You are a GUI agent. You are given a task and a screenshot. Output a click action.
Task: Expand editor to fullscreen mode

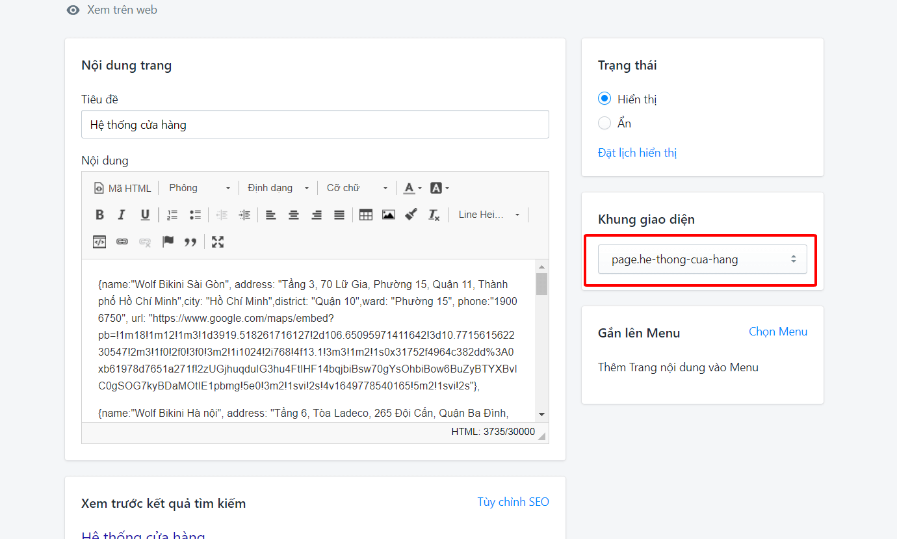tap(218, 242)
